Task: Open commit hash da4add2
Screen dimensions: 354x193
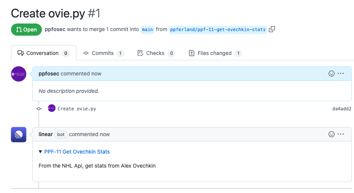Action: [342, 109]
